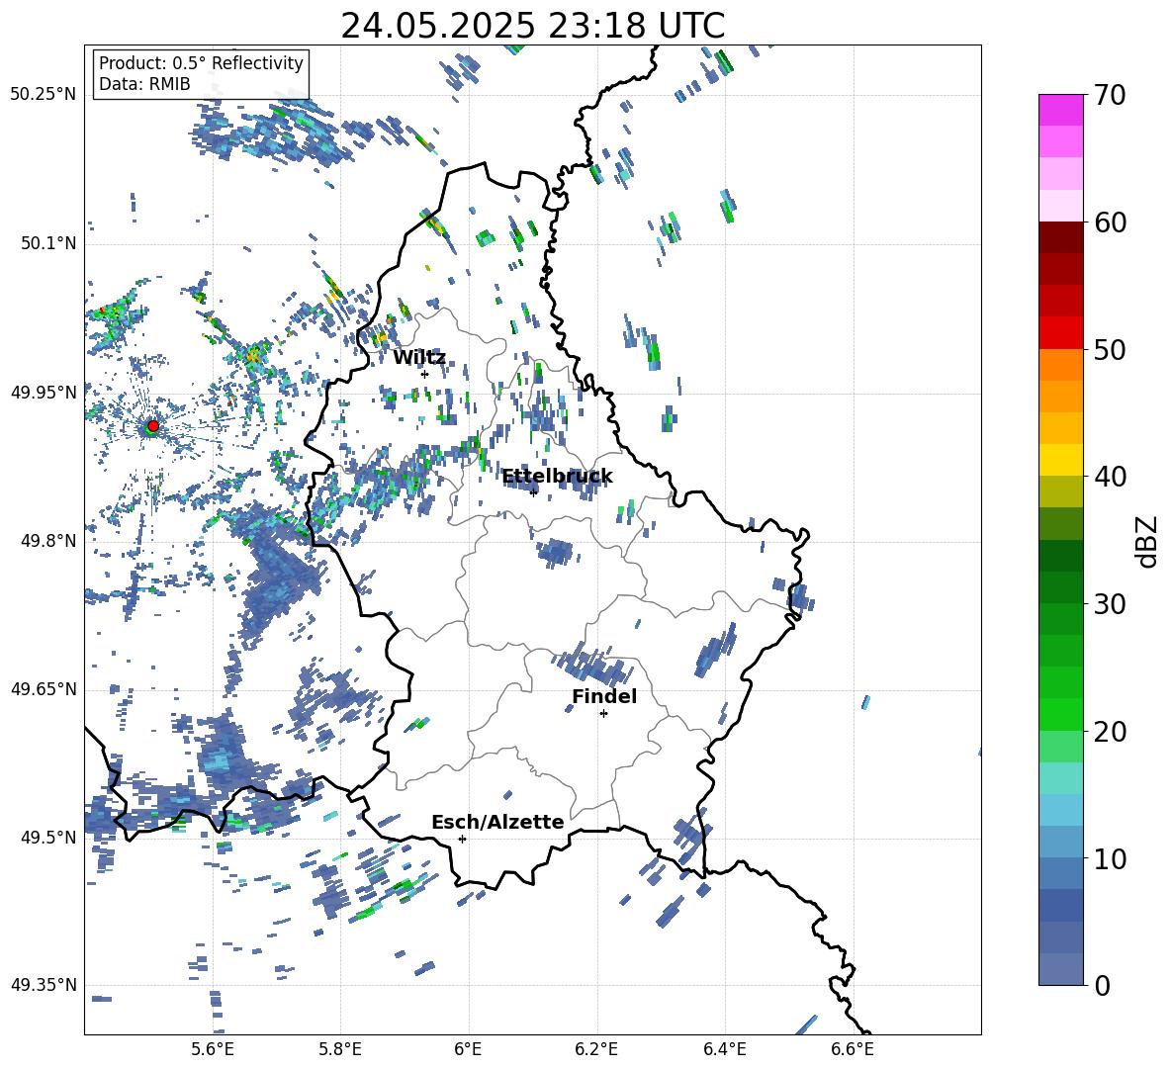Click the Ettelbruck city label
This screenshot has height=1069, width=1171.
click(557, 477)
